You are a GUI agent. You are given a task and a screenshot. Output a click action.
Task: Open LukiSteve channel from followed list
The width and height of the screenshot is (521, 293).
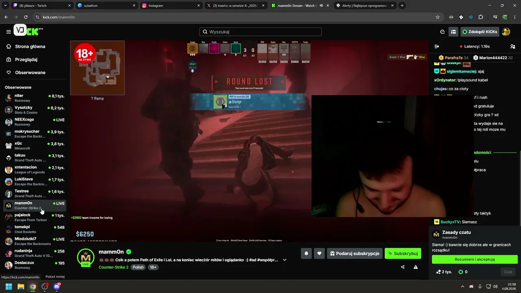coord(35,181)
